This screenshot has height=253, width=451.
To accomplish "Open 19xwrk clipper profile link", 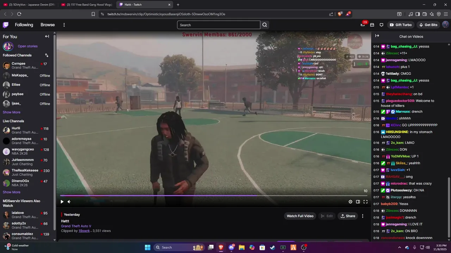I will point(84,231).
